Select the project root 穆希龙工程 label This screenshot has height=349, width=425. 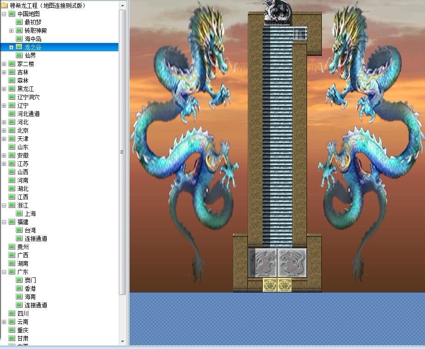48,6
